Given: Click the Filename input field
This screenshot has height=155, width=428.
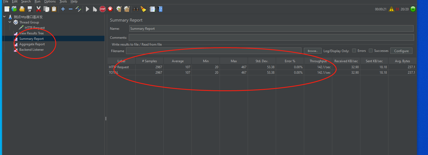Looking at the screenshot, I should 213,51.
